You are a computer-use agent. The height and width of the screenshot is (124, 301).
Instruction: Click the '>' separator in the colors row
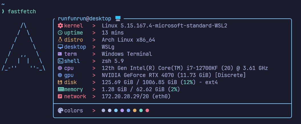(x=94, y=110)
